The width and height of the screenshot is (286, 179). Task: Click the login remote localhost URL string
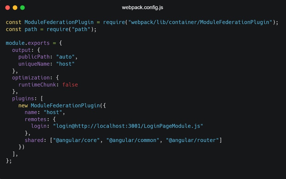click(x=128, y=126)
